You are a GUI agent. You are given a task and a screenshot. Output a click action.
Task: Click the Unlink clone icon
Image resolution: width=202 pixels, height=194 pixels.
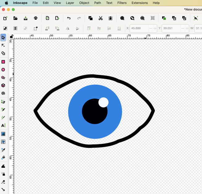click(x=184, y=18)
